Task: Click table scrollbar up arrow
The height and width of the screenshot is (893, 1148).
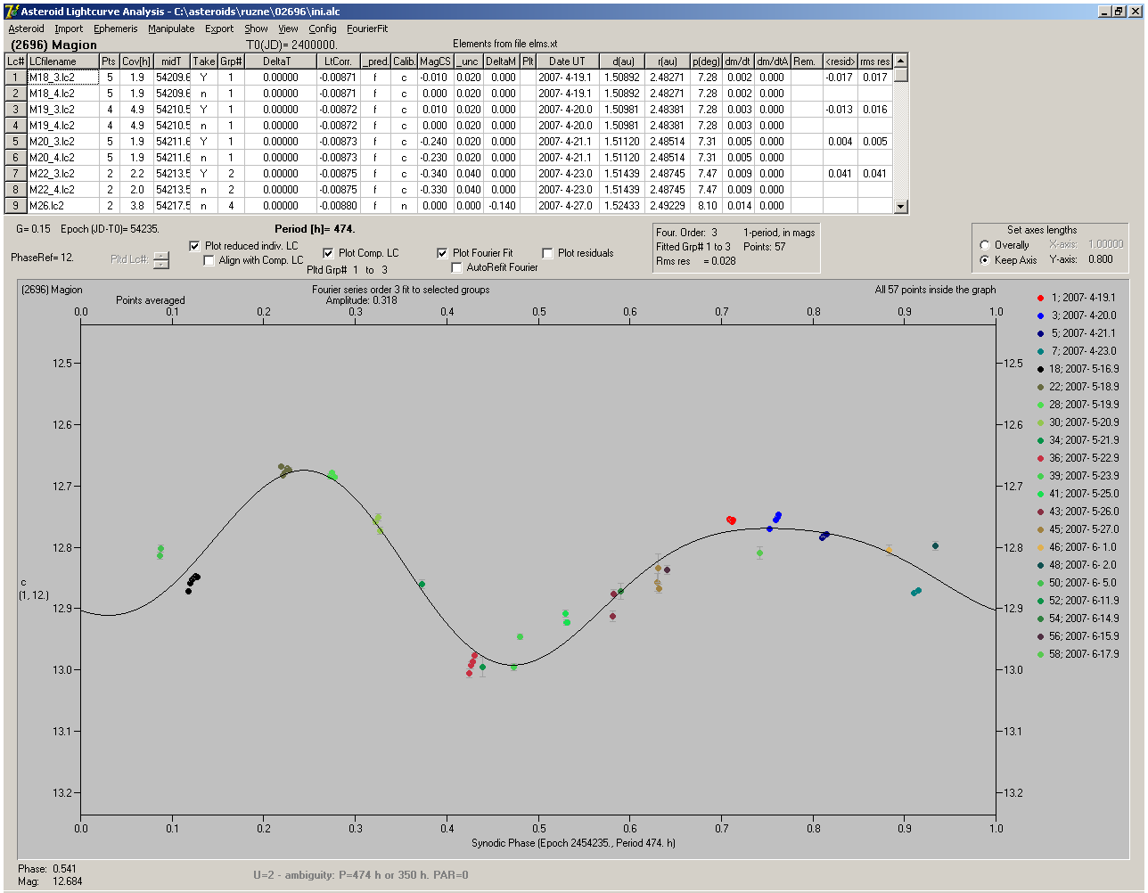Action: coord(901,61)
